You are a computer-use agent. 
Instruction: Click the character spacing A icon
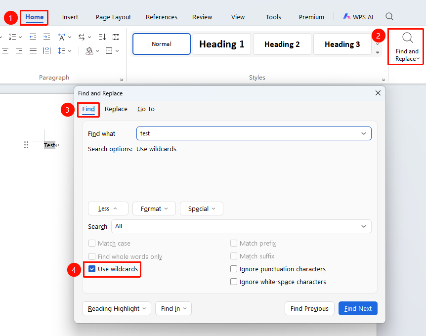coord(62,37)
